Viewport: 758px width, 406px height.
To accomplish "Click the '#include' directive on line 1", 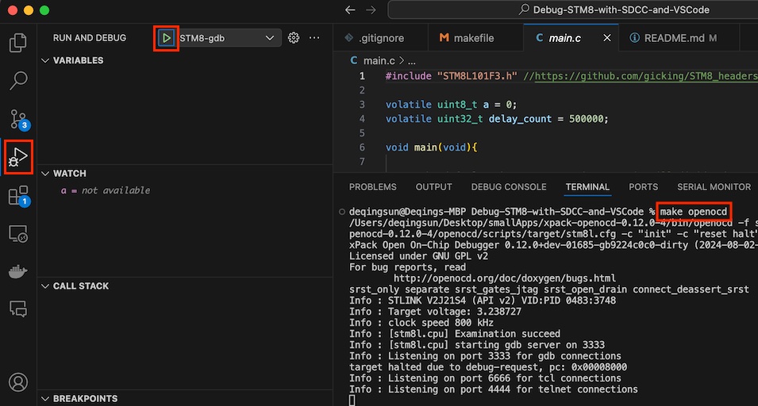I will [x=408, y=76].
